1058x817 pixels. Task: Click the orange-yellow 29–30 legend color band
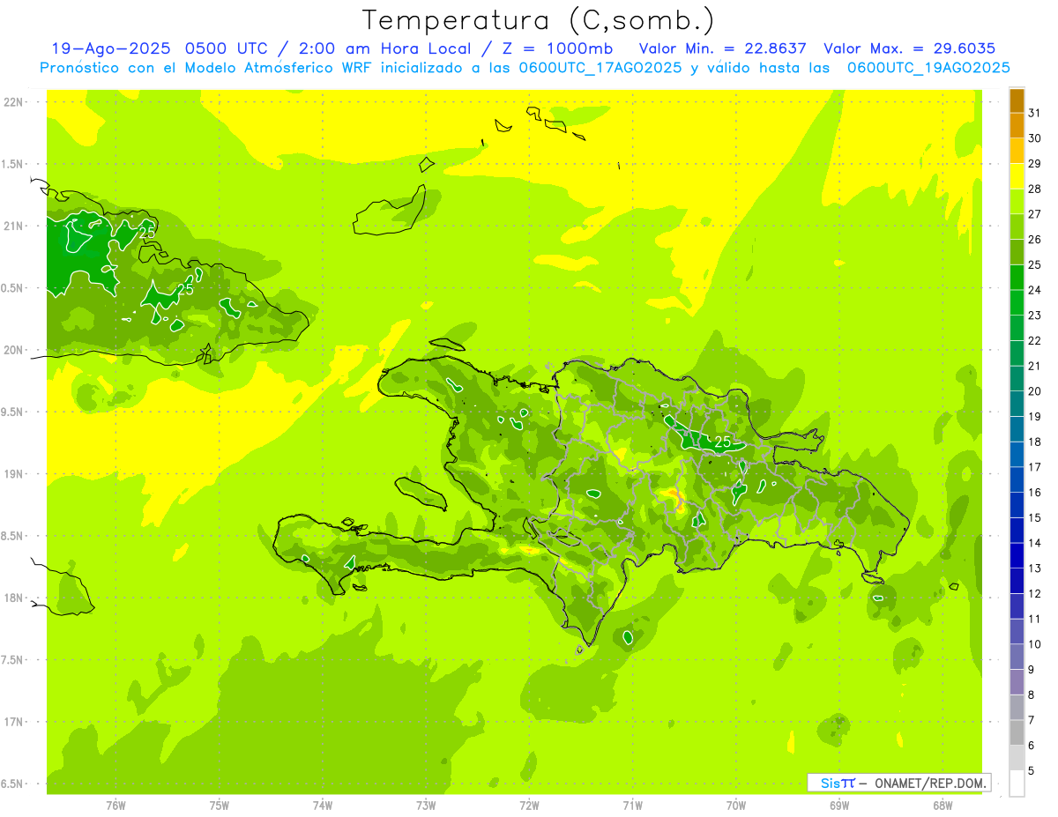[x=1017, y=151]
